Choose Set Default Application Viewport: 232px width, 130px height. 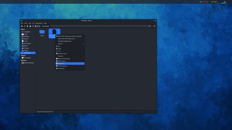tap(70, 41)
